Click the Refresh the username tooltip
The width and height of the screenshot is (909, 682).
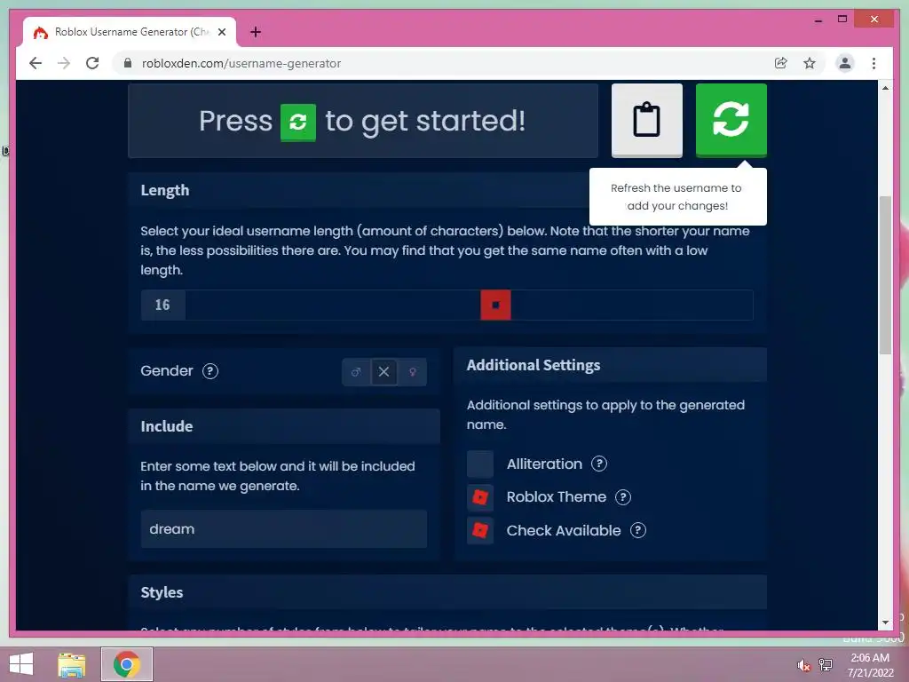coord(677,196)
